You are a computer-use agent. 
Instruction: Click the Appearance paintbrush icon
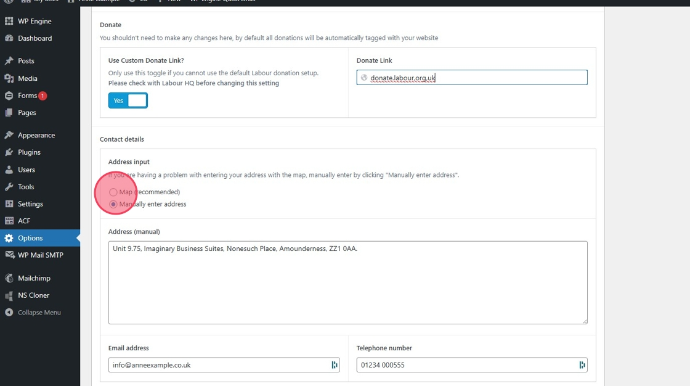9,135
